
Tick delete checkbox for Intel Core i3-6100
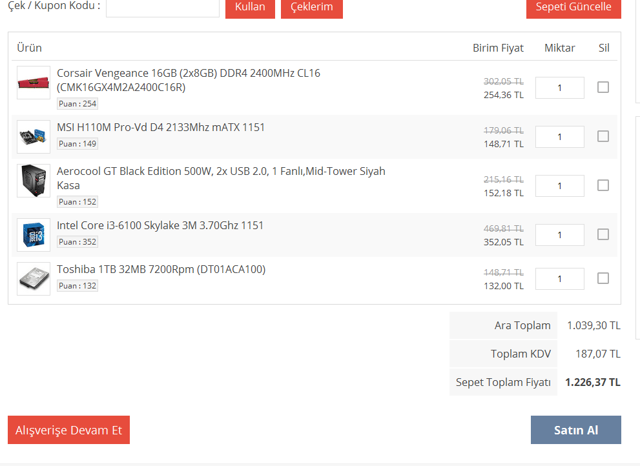pyautogui.click(x=603, y=234)
